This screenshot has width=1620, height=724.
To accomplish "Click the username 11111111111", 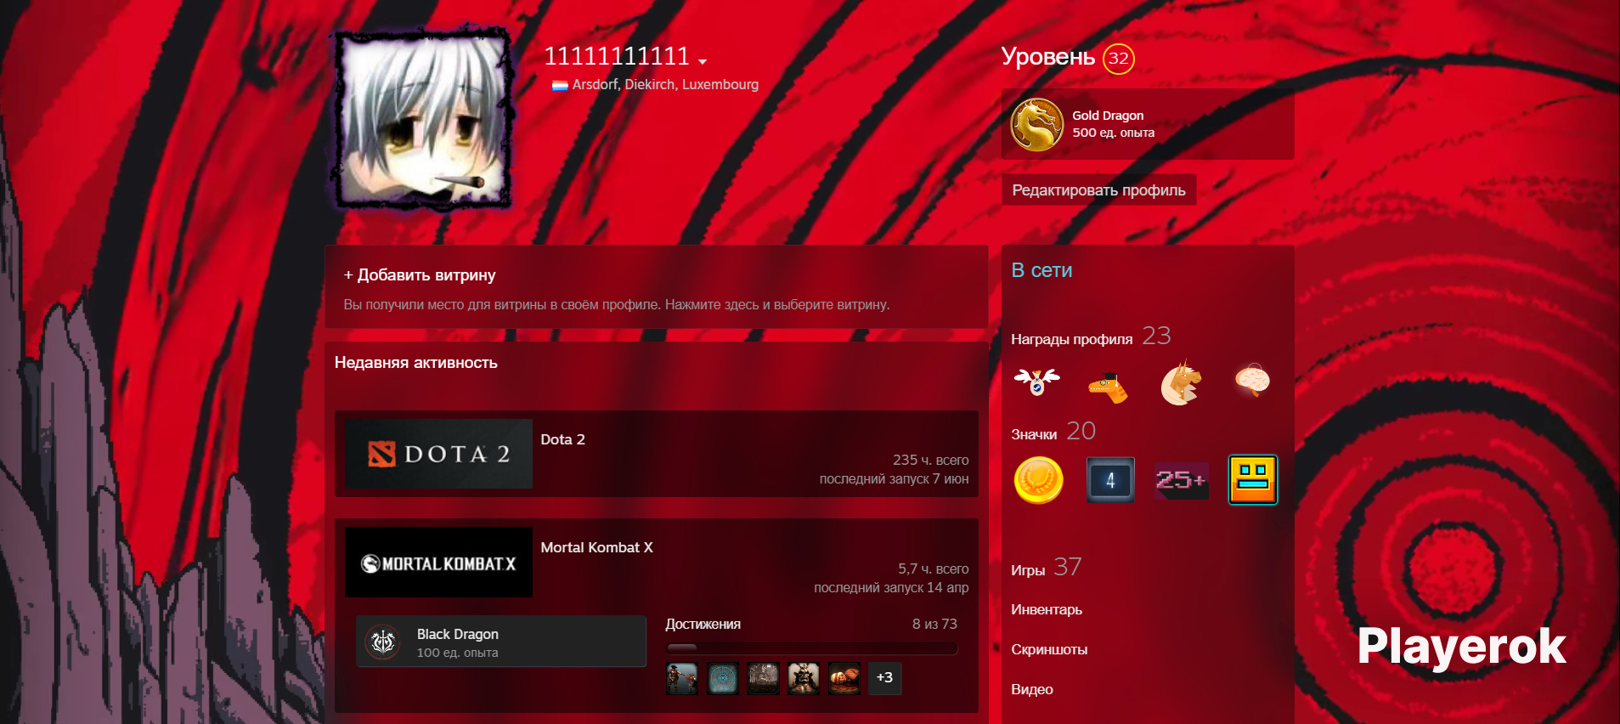I will 617,56.
